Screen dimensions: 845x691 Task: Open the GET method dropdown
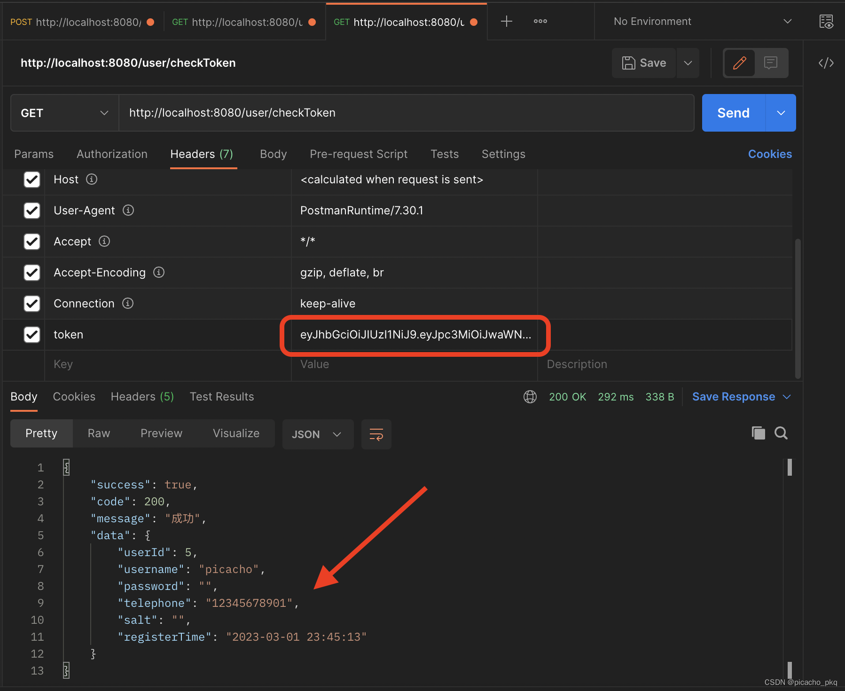(x=65, y=113)
